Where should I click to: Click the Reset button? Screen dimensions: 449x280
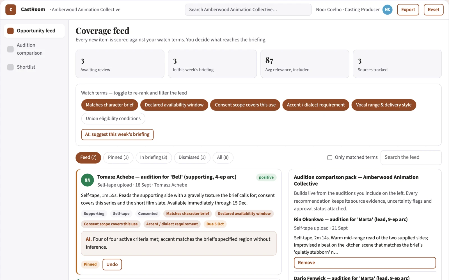coord(434,10)
